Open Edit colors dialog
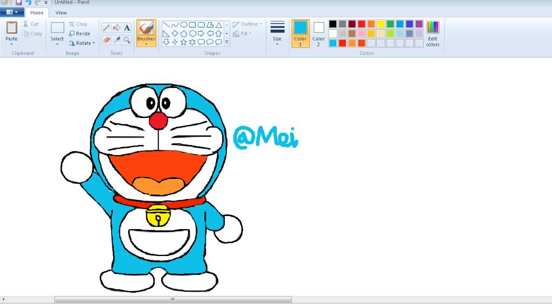This screenshot has height=304, width=552. coord(433,34)
